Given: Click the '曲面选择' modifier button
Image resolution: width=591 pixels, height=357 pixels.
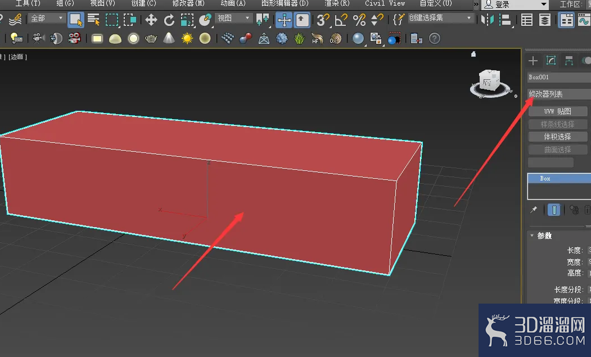Looking at the screenshot, I should coord(557,150).
